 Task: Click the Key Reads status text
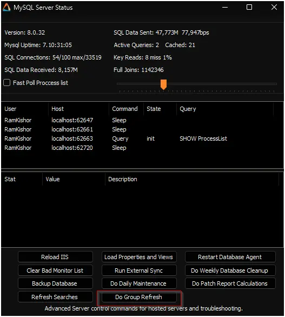[143, 57]
